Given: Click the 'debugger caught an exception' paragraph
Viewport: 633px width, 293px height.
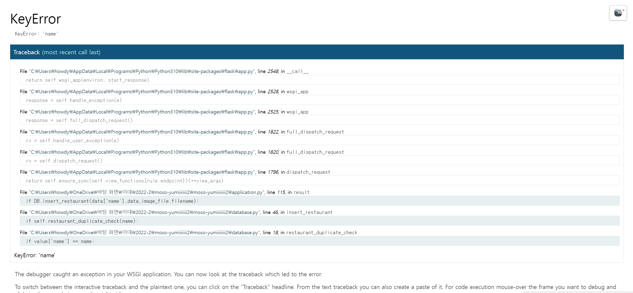Looking at the screenshot, I should point(168,274).
